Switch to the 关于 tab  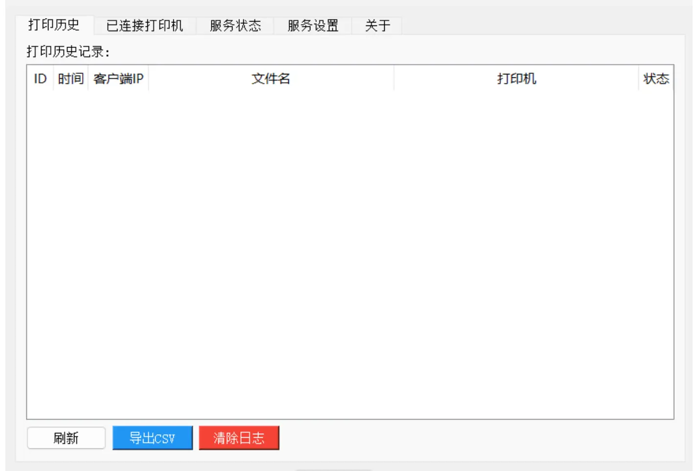tap(377, 26)
